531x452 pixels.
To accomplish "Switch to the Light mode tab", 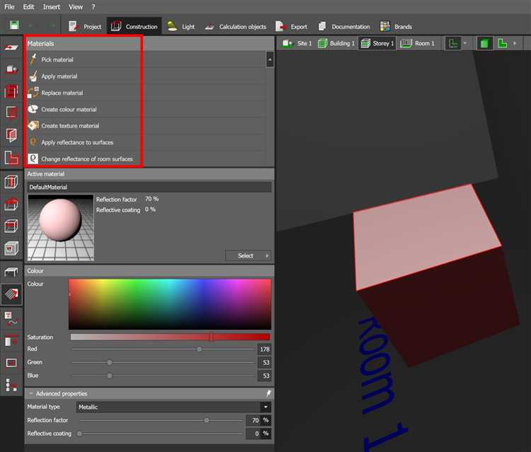I will [181, 26].
